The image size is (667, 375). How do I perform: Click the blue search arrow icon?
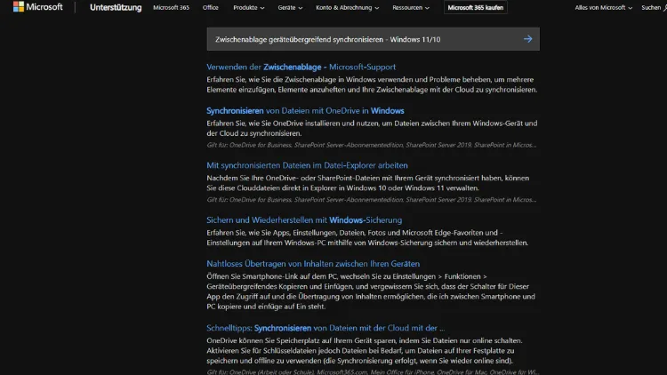[x=528, y=39]
